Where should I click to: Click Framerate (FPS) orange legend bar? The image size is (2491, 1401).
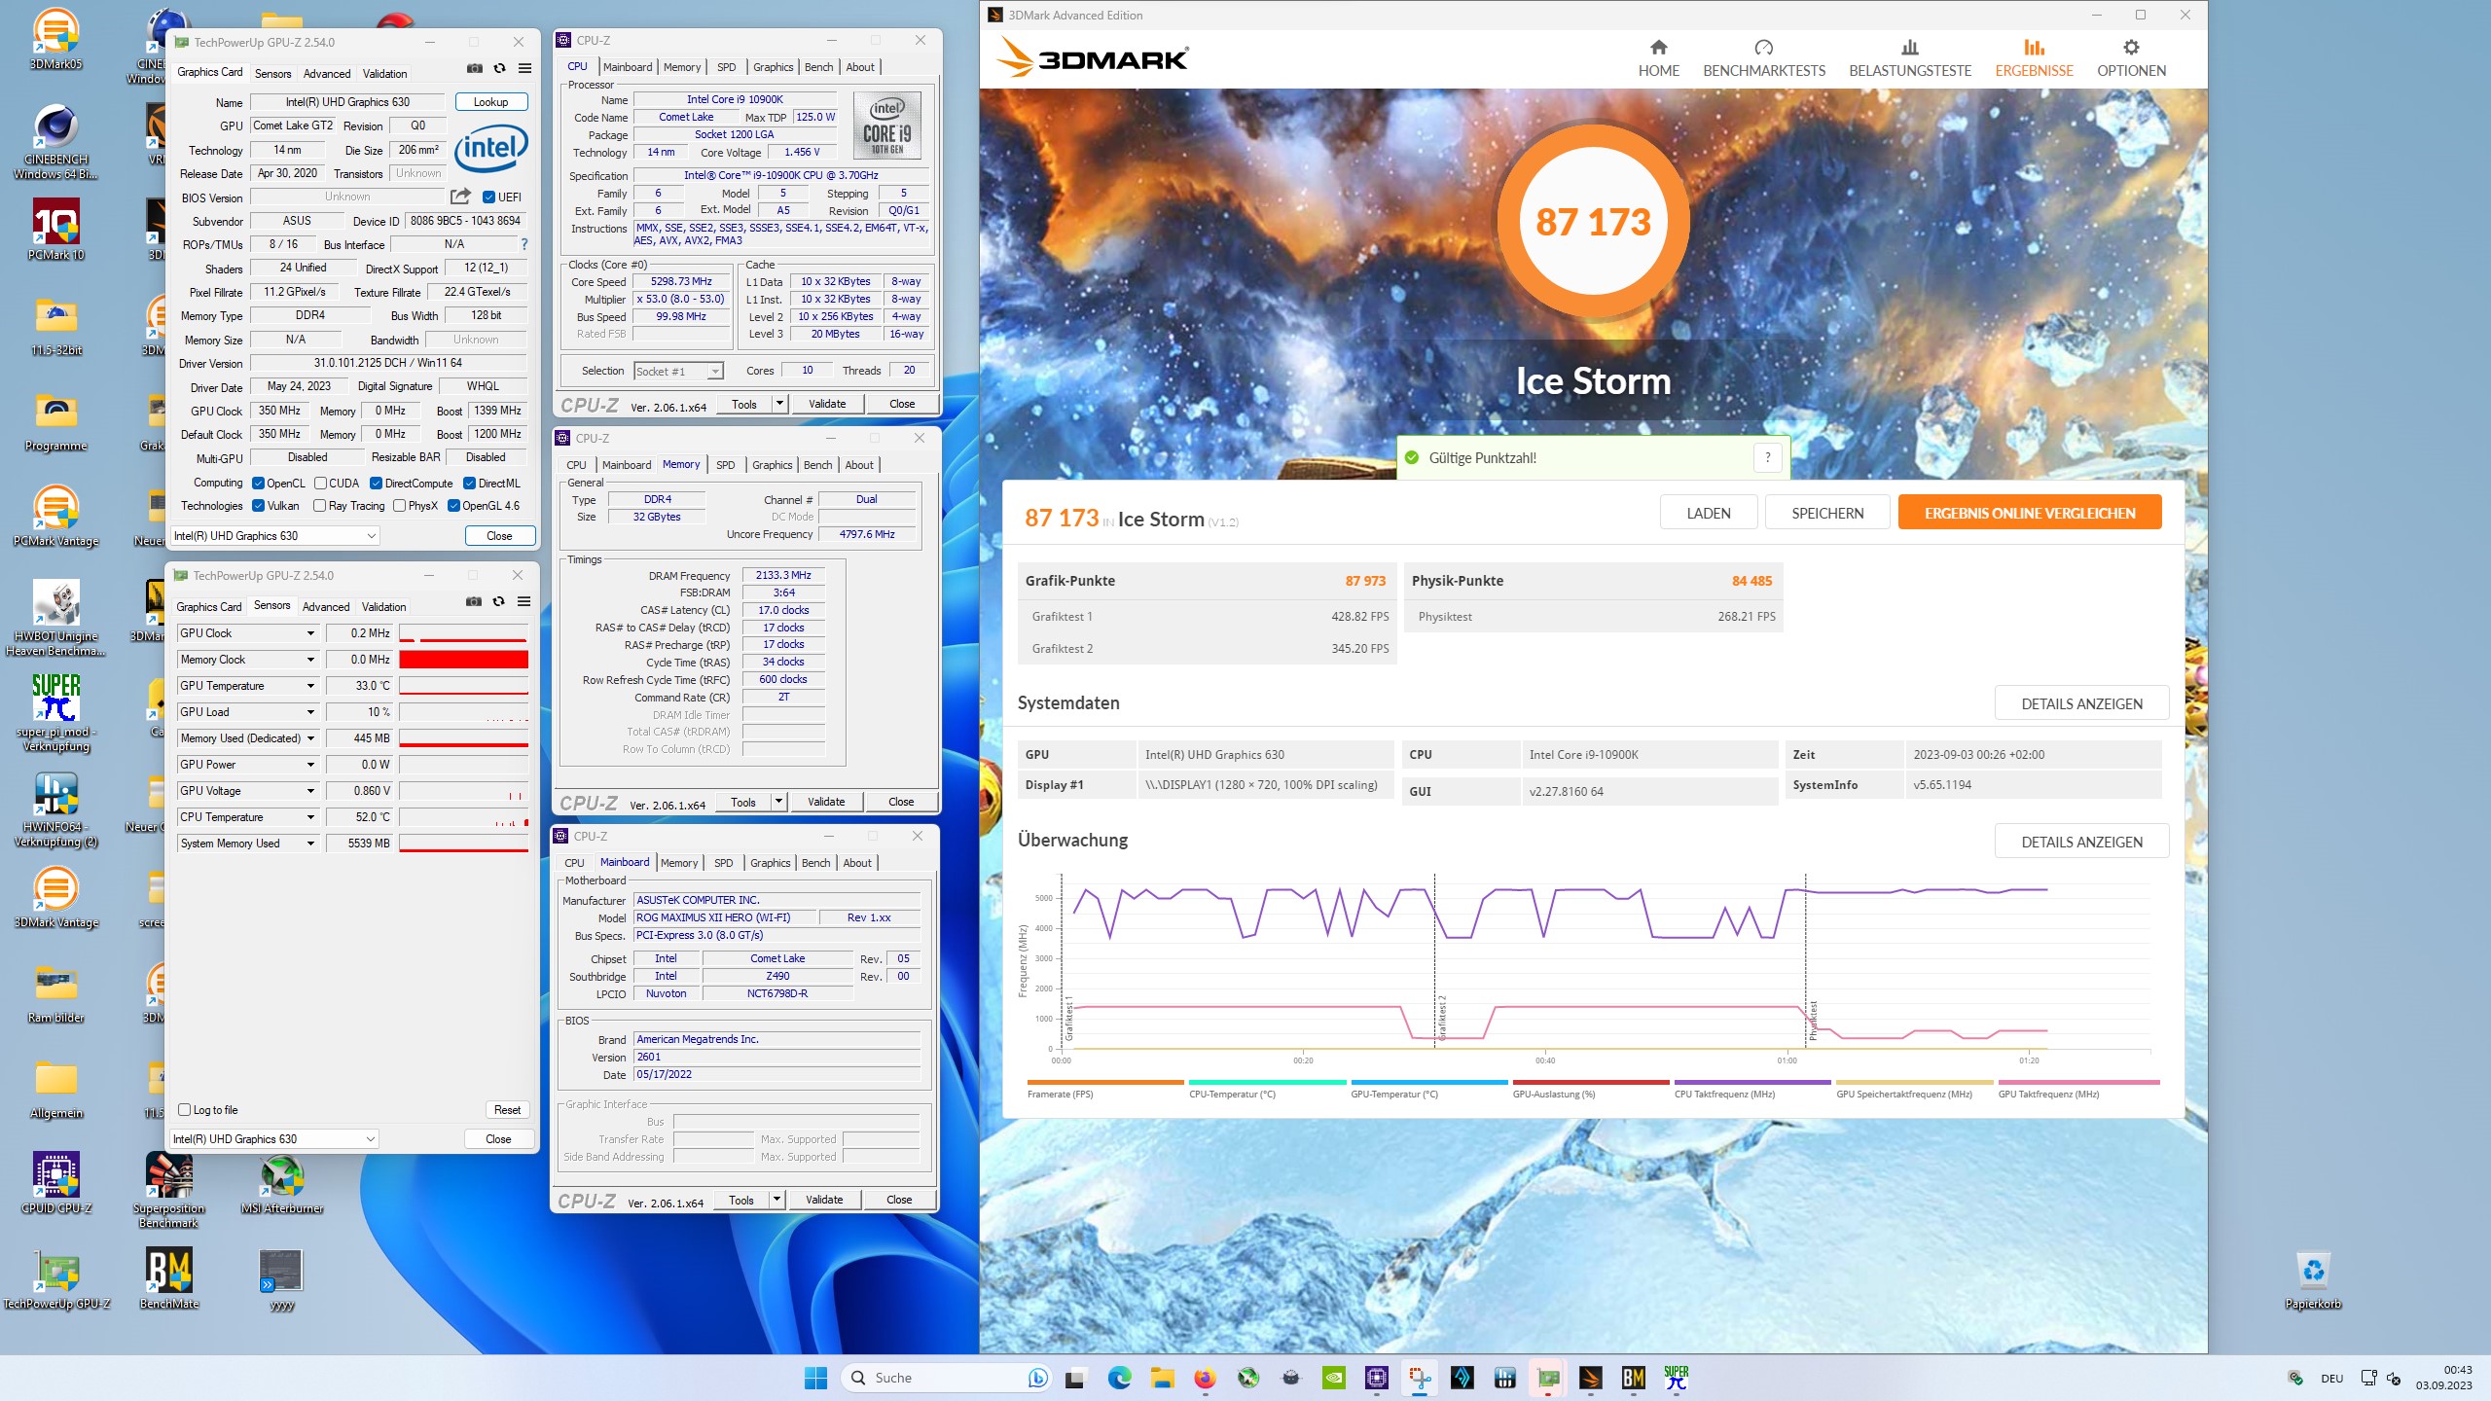pos(1105,1082)
